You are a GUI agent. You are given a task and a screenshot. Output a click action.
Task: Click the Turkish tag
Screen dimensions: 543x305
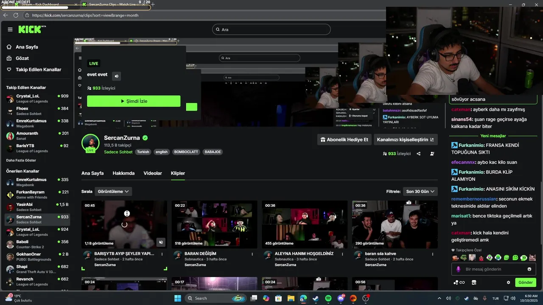click(x=143, y=152)
